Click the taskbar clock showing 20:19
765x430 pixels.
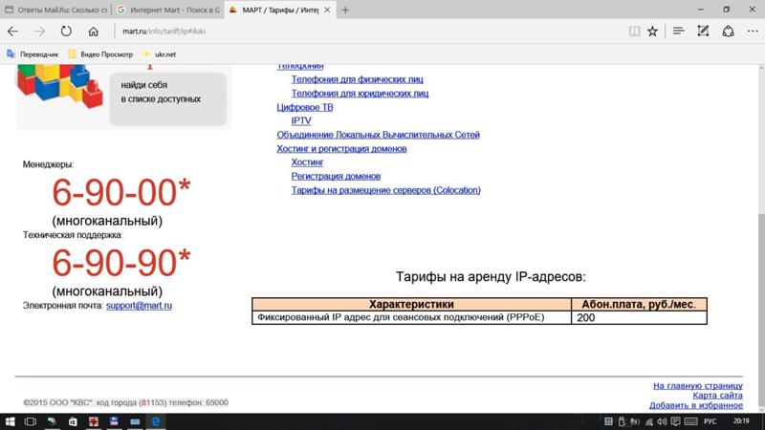tap(741, 421)
